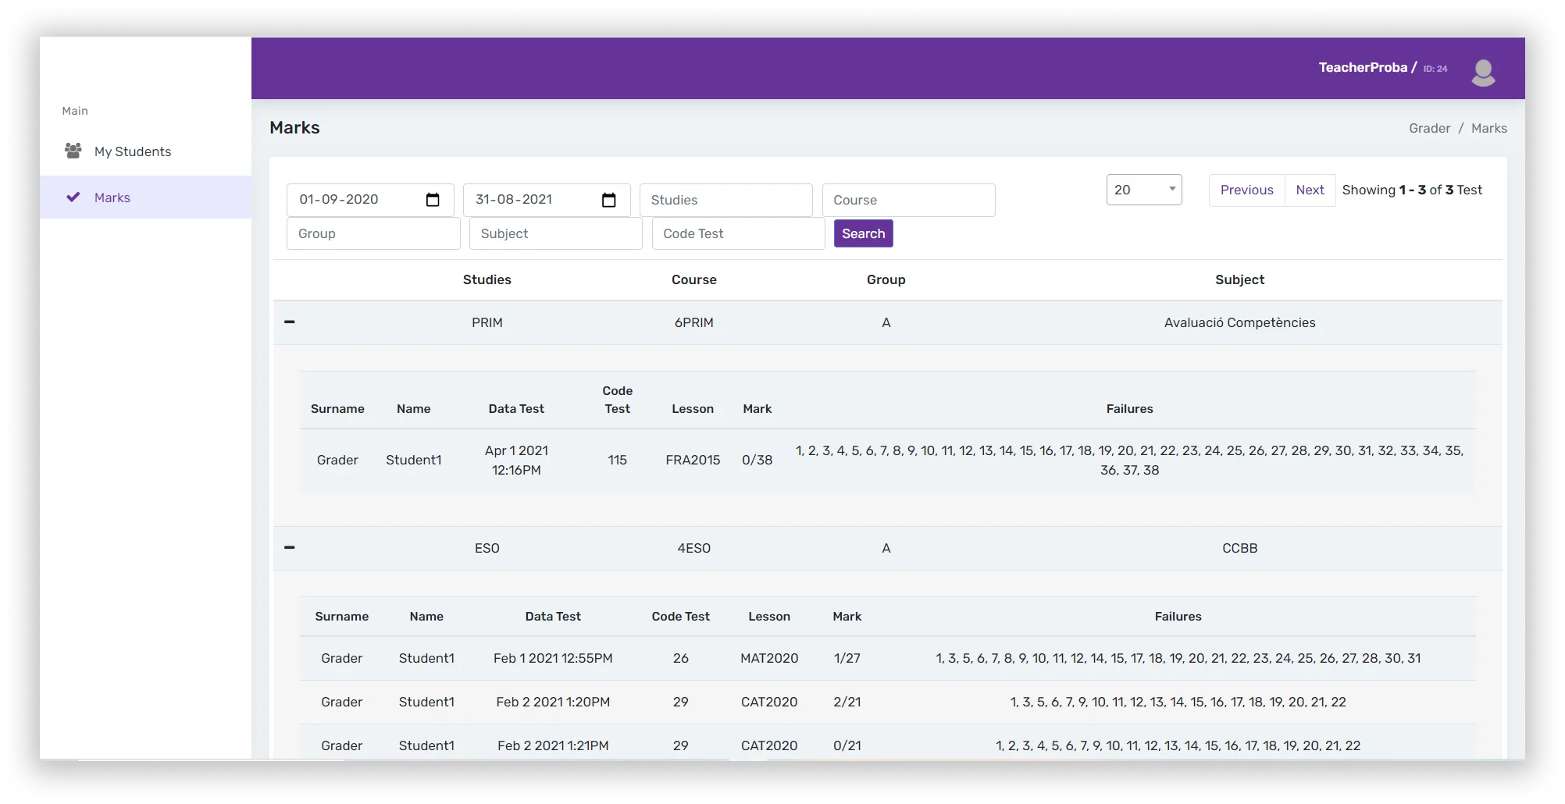Click the 6PRIM course cell
Screen dimensions: 1565x804
pos(693,322)
